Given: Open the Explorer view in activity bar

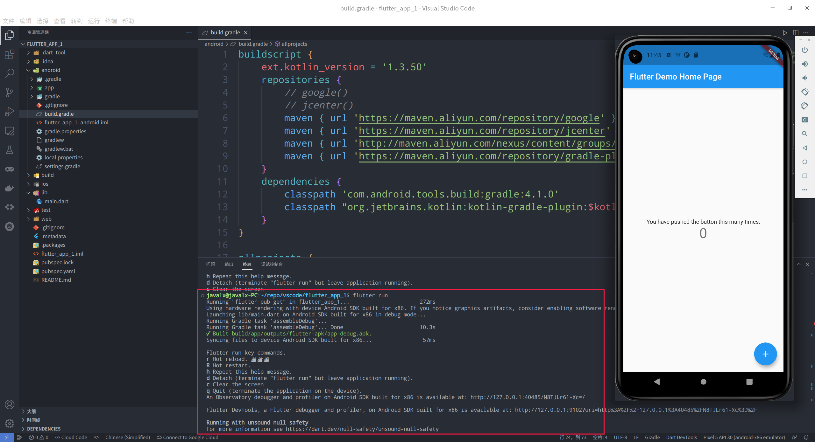Looking at the screenshot, I should 10,35.
